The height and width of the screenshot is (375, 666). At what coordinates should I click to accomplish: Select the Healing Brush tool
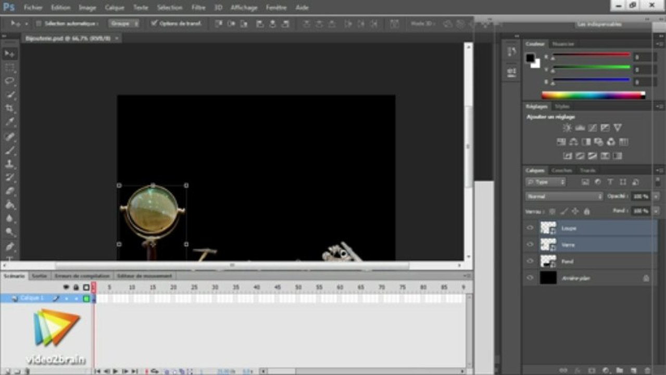[x=10, y=136]
